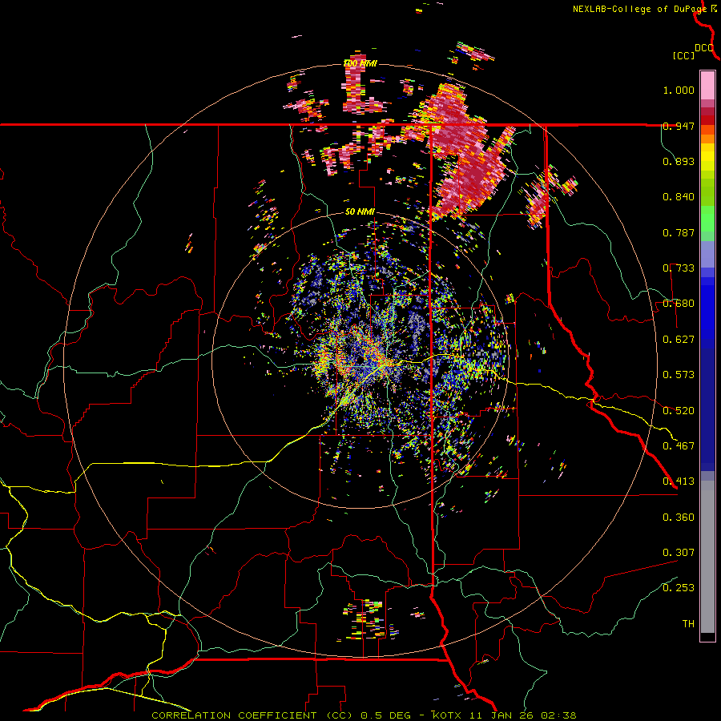
Task: Click the CORRELATION COEFFICIENT words in the caption
Action: tap(234, 715)
